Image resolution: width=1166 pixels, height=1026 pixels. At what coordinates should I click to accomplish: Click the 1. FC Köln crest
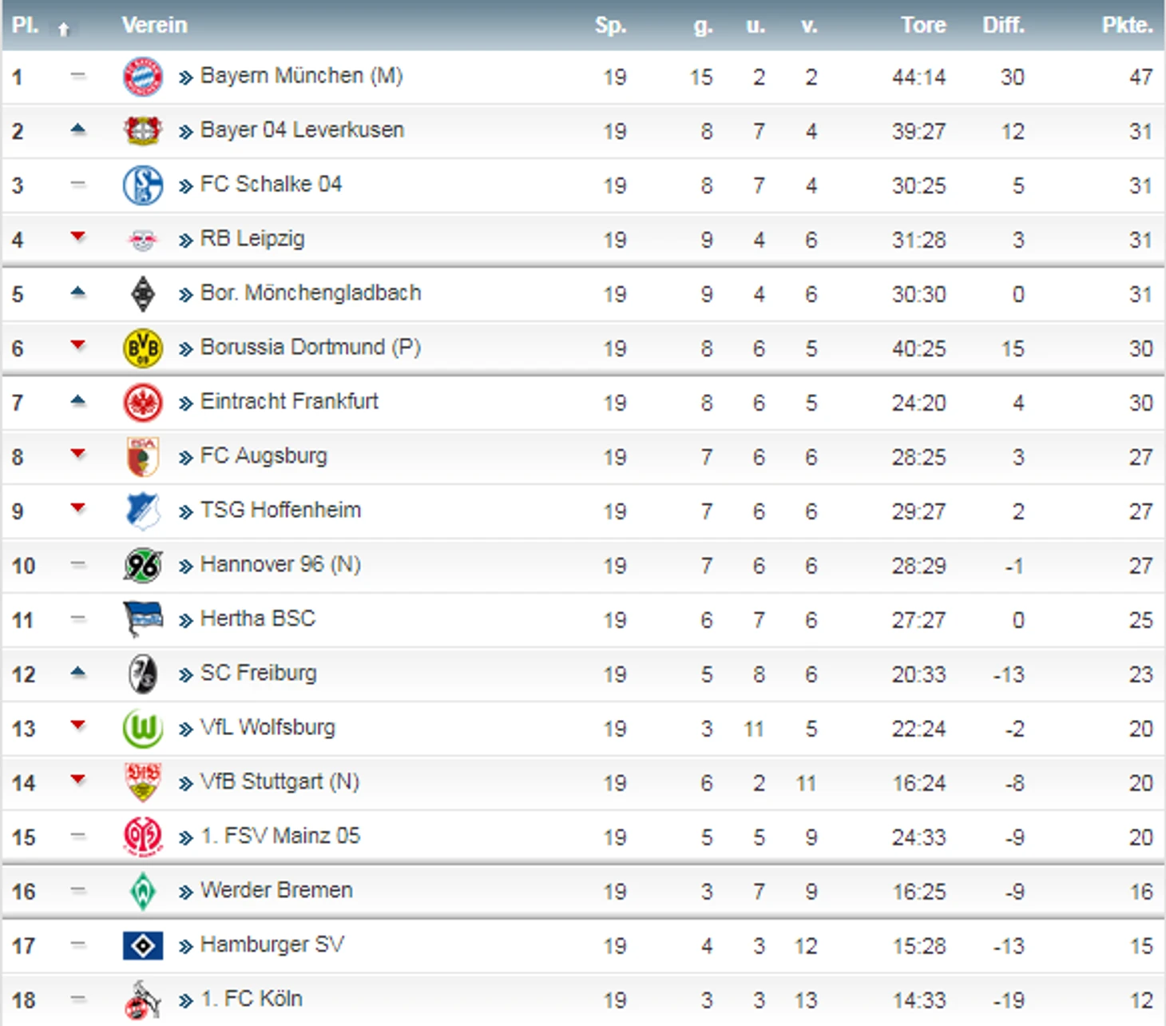[x=143, y=1000]
